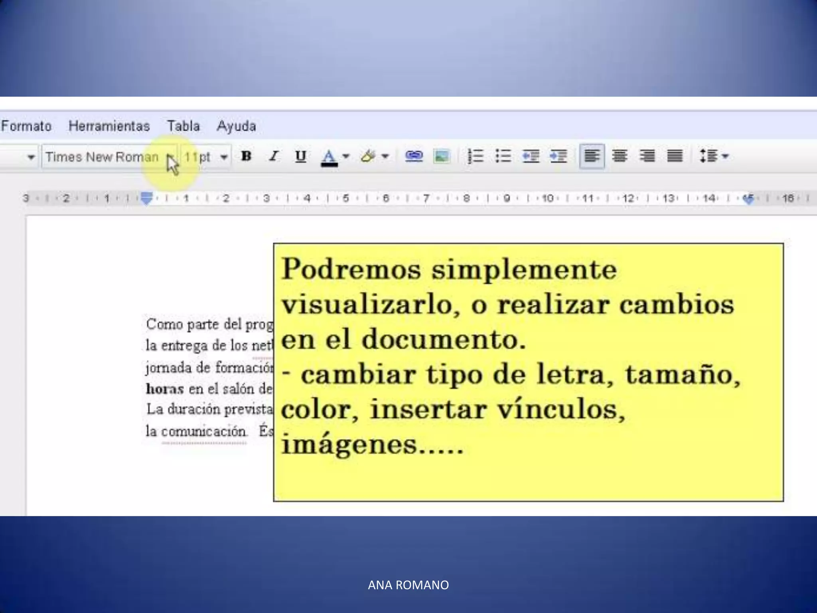Open the 11pt font size dropdown
The width and height of the screenshot is (817, 613).
tap(224, 157)
